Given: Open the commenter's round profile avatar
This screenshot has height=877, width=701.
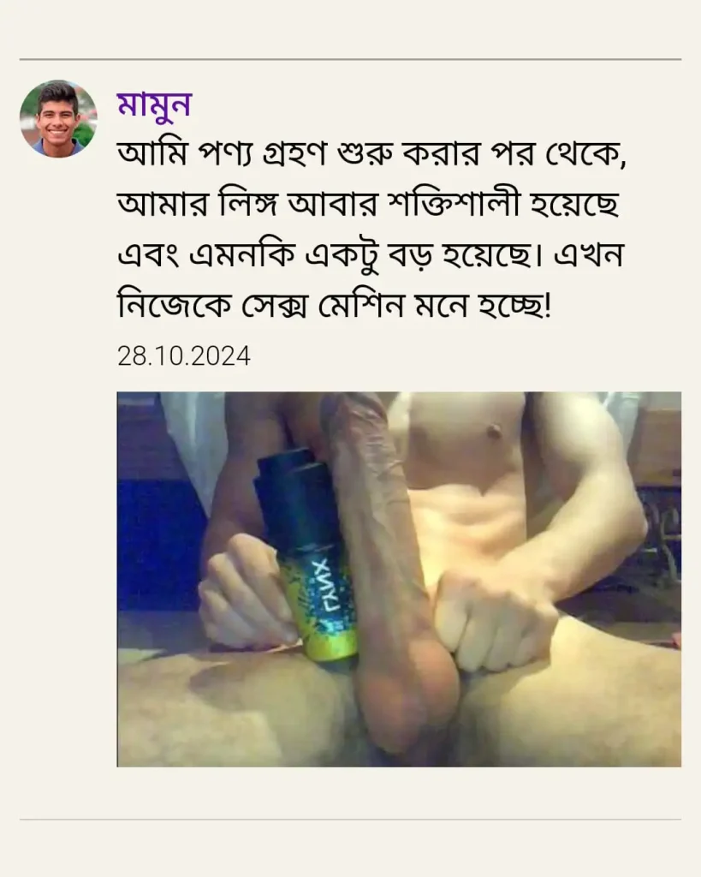Looking at the screenshot, I should pyautogui.click(x=58, y=118).
